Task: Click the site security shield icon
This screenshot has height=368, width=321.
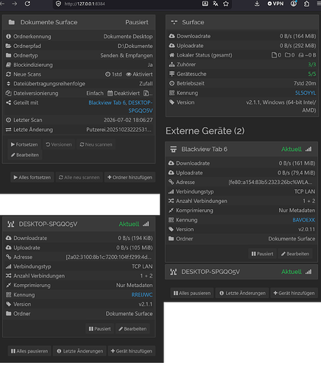Action: [x=58, y=4]
